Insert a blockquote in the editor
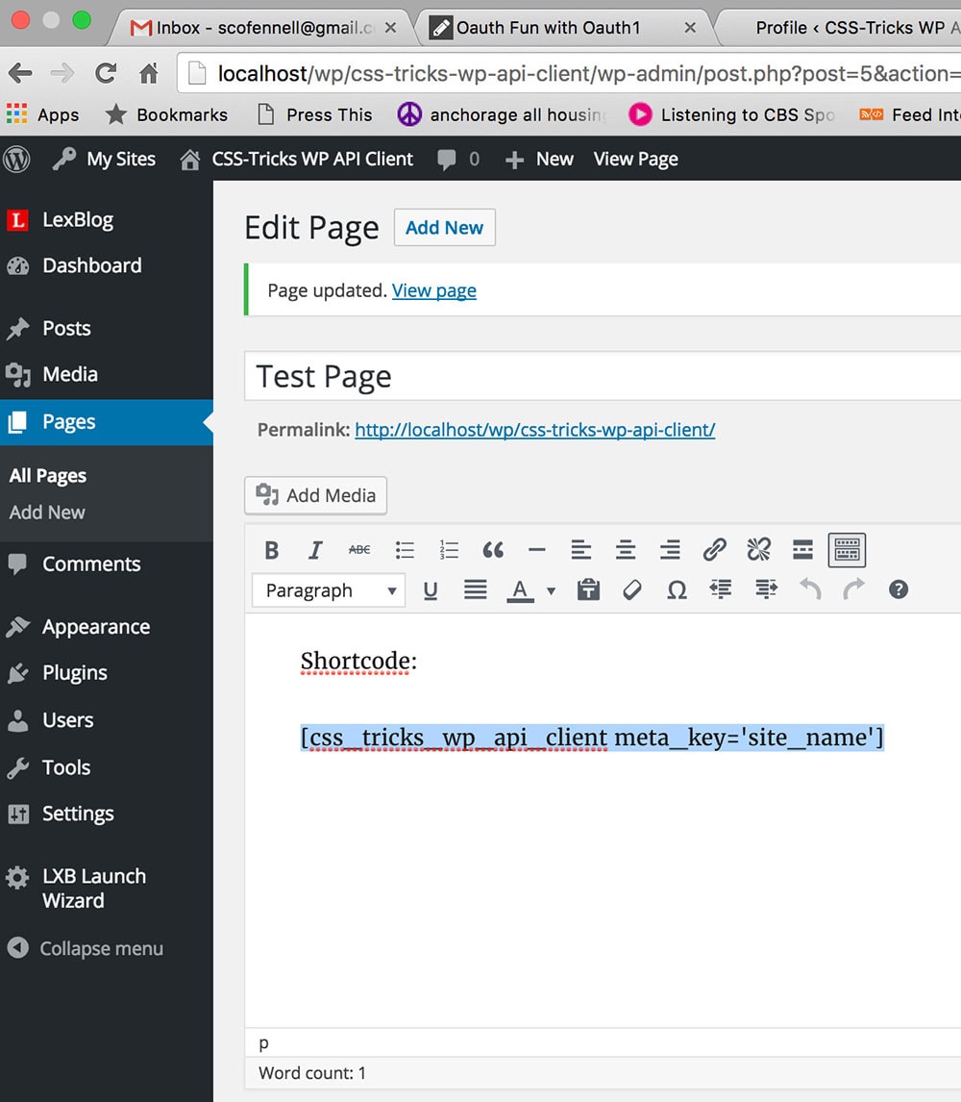This screenshot has width=961, height=1102. 493,550
